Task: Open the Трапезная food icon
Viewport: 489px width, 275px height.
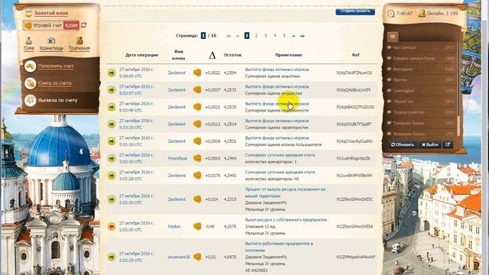Action: 79,40
